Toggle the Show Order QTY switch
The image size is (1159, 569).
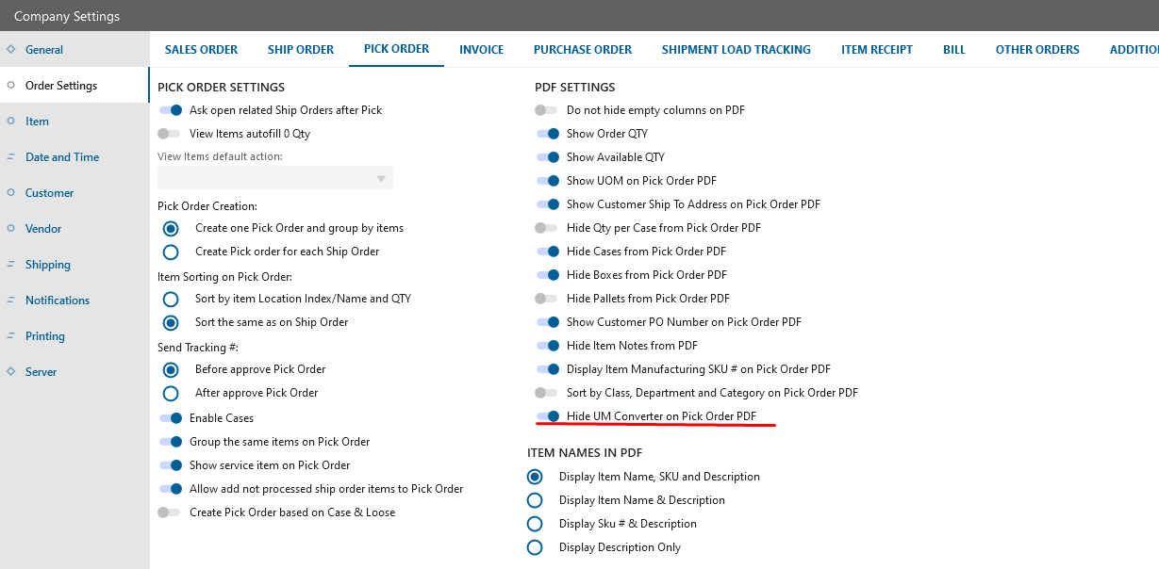point(548,134)
